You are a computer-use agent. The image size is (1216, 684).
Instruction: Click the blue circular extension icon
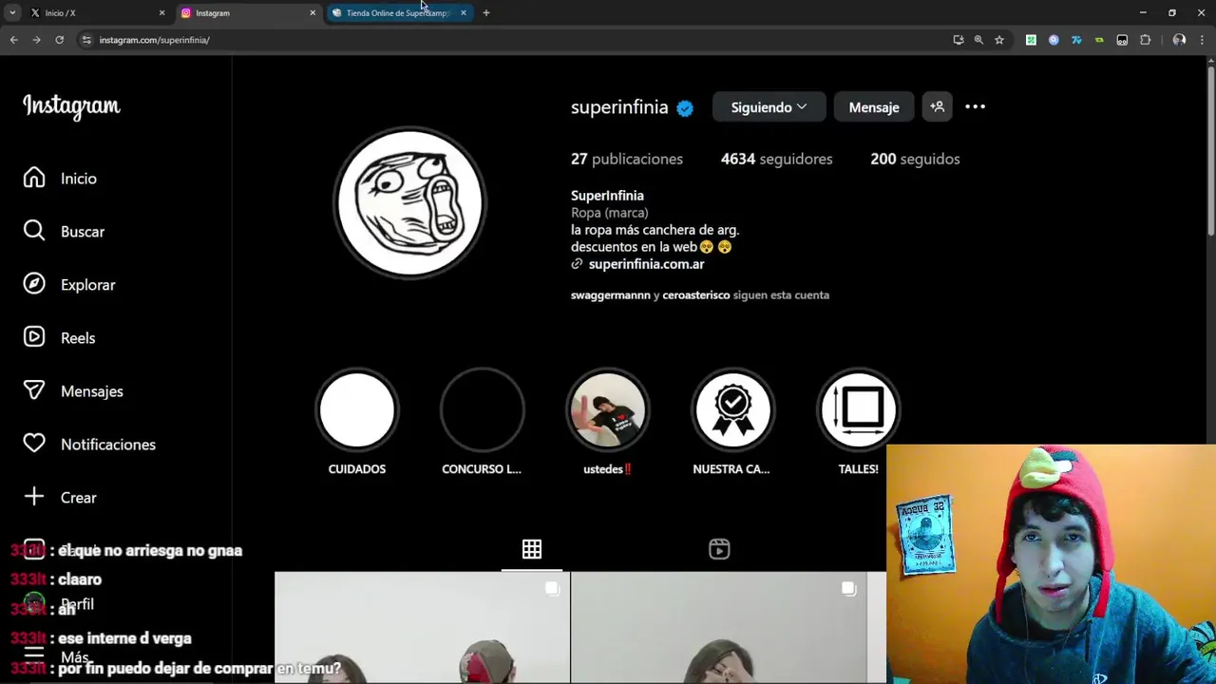tap(1054, 40)
